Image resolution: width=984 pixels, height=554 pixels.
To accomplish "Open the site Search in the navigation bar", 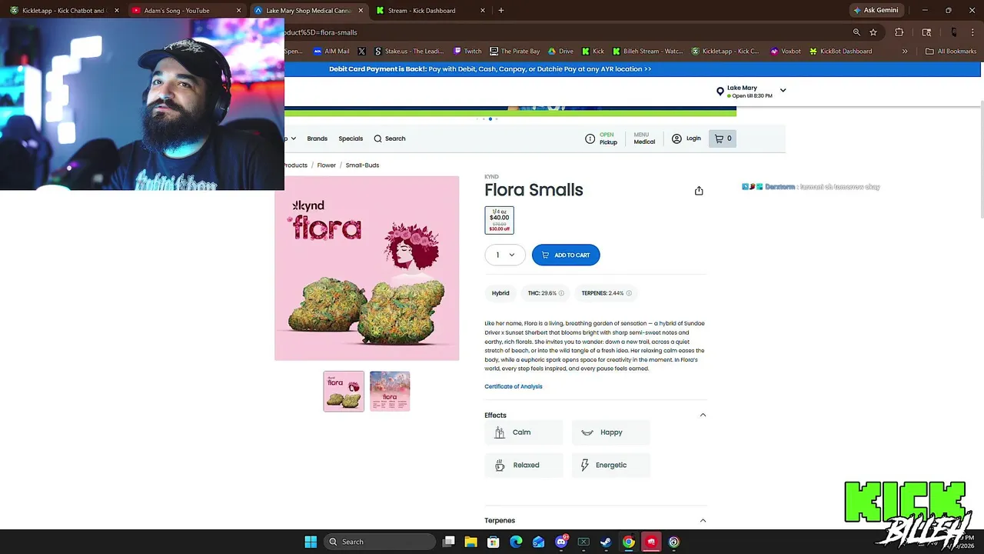I will (390, 138).
